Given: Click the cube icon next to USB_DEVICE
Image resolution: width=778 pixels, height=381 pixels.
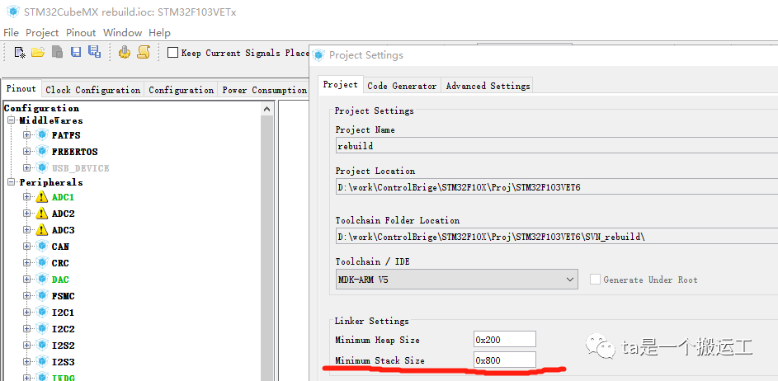Looking at the screenshot, I should 42,168.
